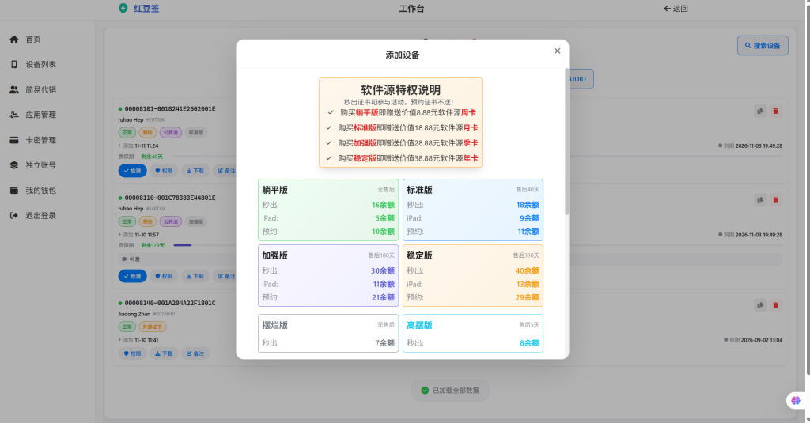Image resolution: width=810 pixels, height=423 pixels.
Task: Click the 标准版 tag on device 00008101-0018241E2602001E
Action: 196,133
